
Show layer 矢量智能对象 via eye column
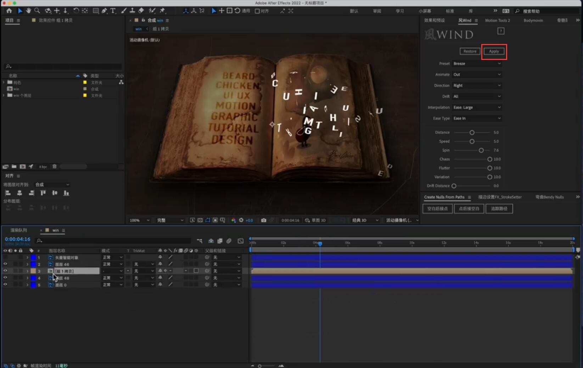point(5,257)
